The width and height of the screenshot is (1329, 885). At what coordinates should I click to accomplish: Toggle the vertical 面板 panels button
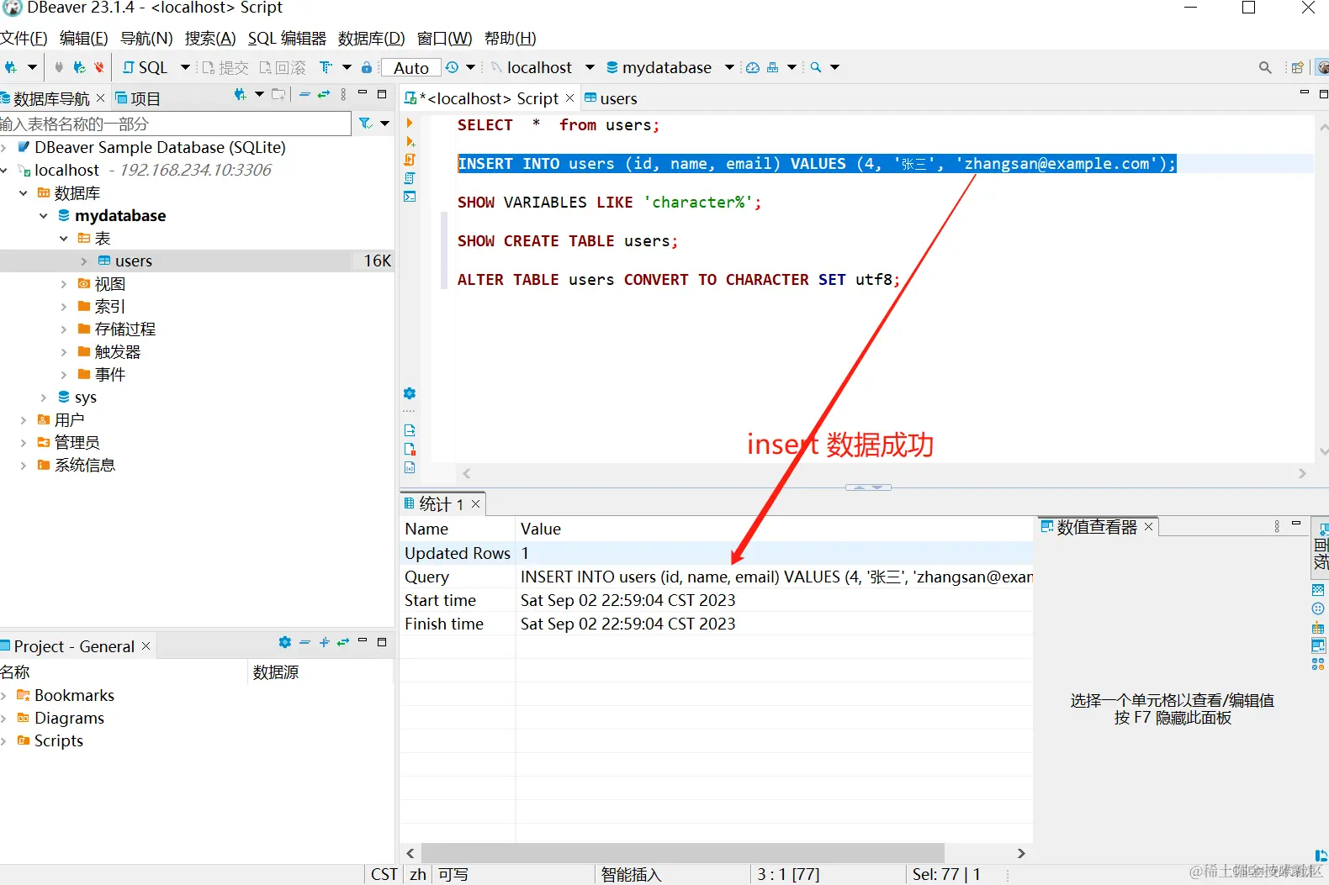1321,548
